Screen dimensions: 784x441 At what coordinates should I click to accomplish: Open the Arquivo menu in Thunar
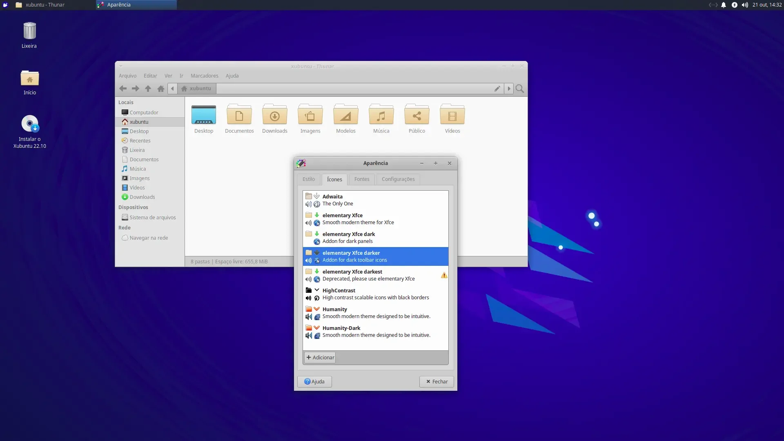pos(127,76)
